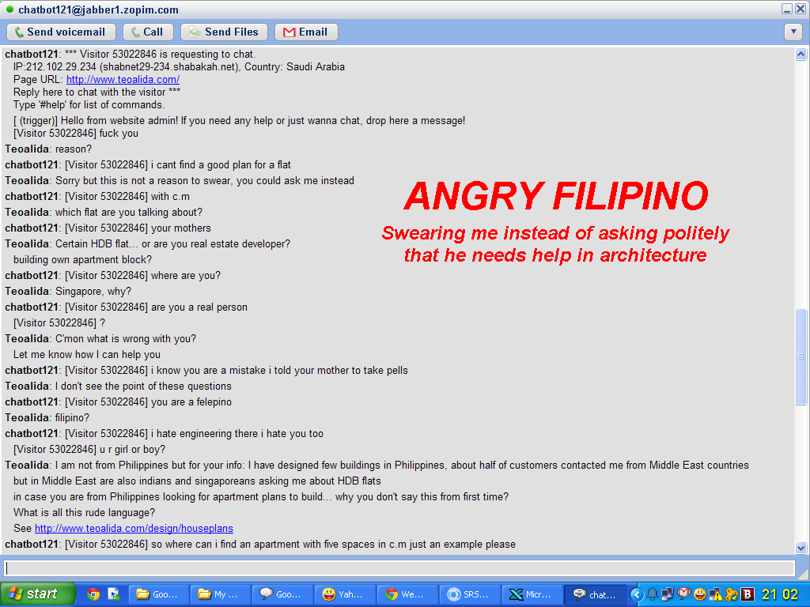The width and height of the screenshot is (810, 607).
Task: Open the Microsoft Excel taskbar window
Action: click(531, 594)
